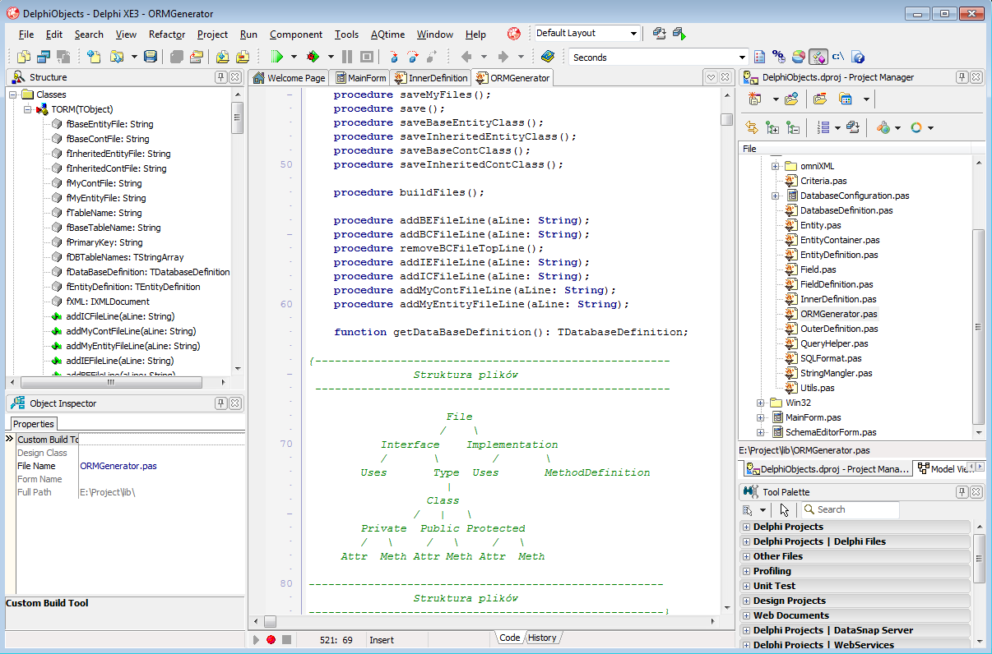
Task: Switch to the InnerDefinition editor tab
Action: (x=431, y=78)
